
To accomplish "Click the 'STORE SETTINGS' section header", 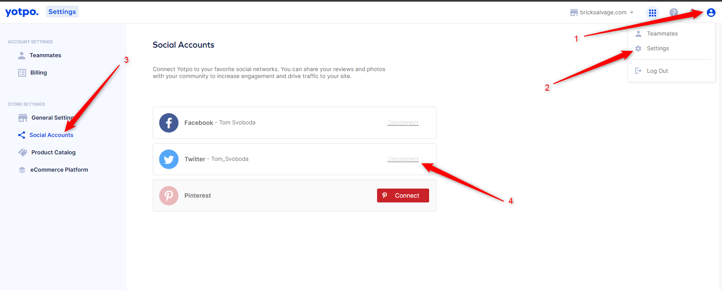I will 26,104.
